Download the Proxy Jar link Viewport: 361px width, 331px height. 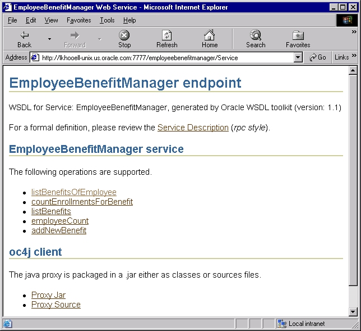point(48,295)
